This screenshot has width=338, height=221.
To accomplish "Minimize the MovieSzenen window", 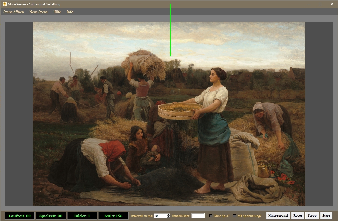I will coord(309,4).
